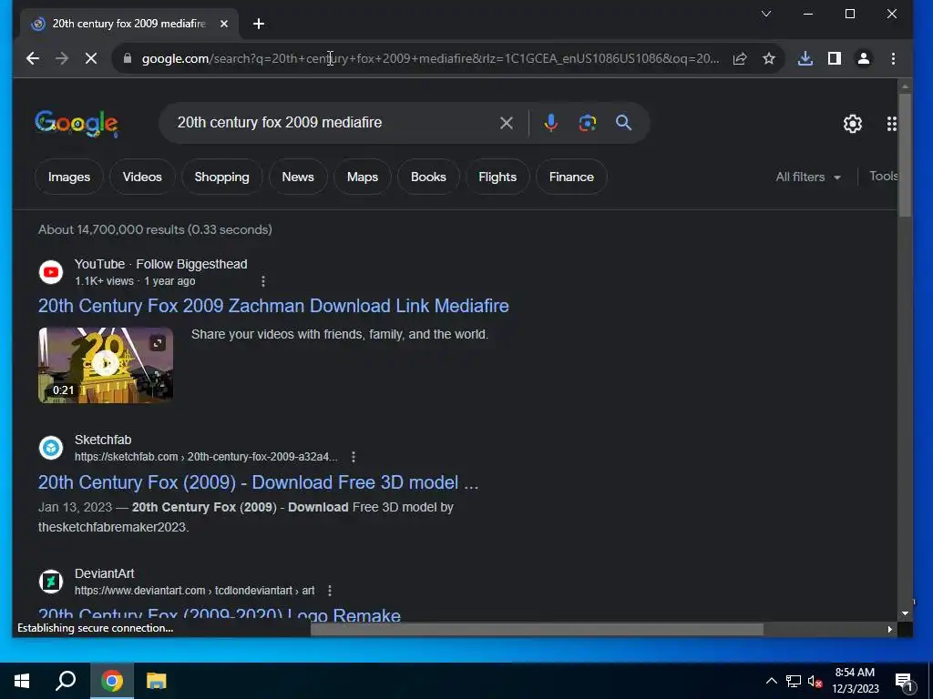Open the search Tools option
The width and height of the screenshot is (933, 699).
click(x=884, y=176)
